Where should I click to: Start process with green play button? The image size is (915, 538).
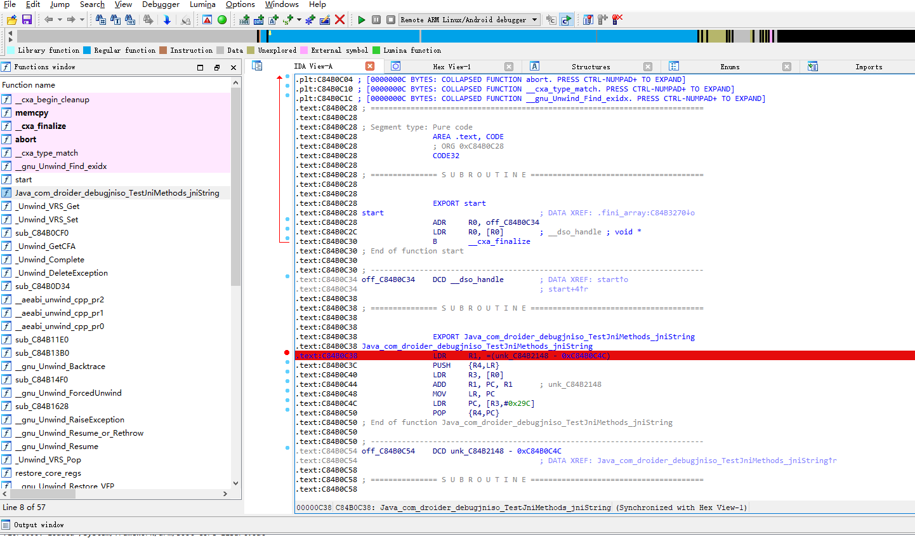pos(362,20)
